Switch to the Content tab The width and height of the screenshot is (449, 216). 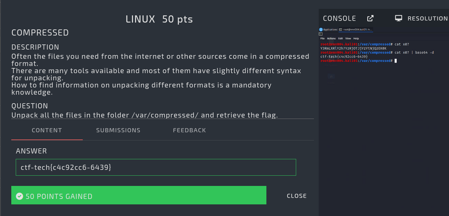coord(47,130)
